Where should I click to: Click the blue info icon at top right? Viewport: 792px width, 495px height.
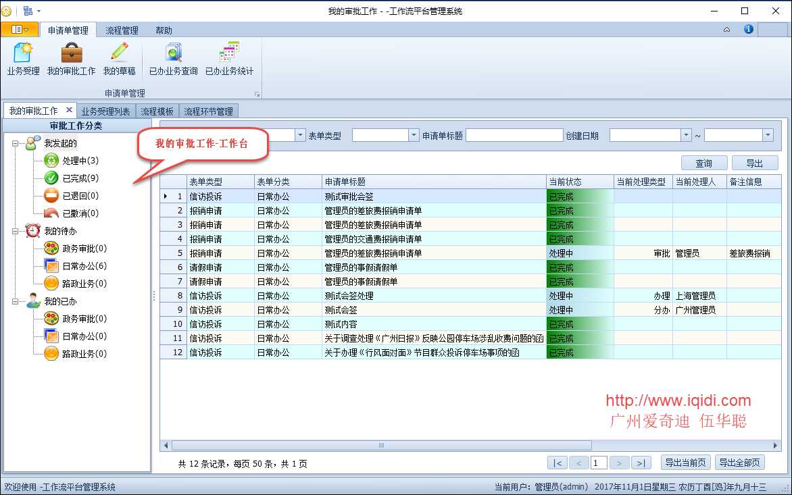click(749, 29)
